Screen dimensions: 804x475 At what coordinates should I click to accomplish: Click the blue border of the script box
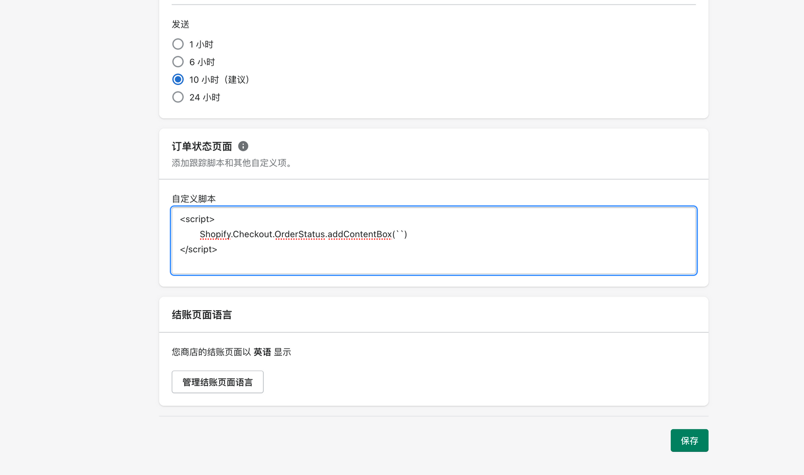pyautogui.click(x=433, y=207)
